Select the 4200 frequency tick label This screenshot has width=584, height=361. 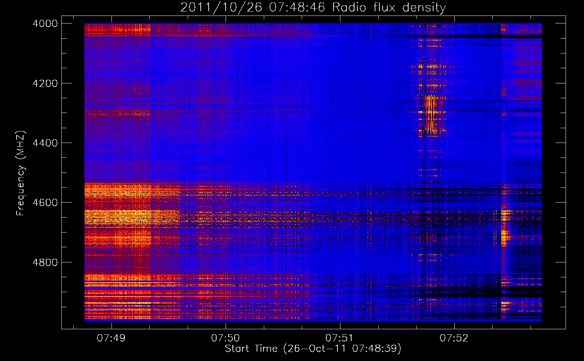pyautogui.click(x=45, y=83)
